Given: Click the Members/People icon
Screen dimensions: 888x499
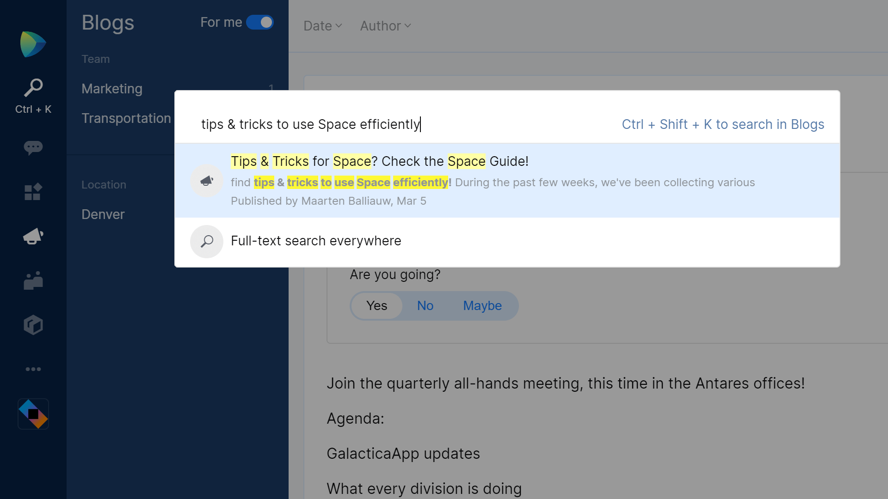Looking at the screenshot, I should 33,281.
